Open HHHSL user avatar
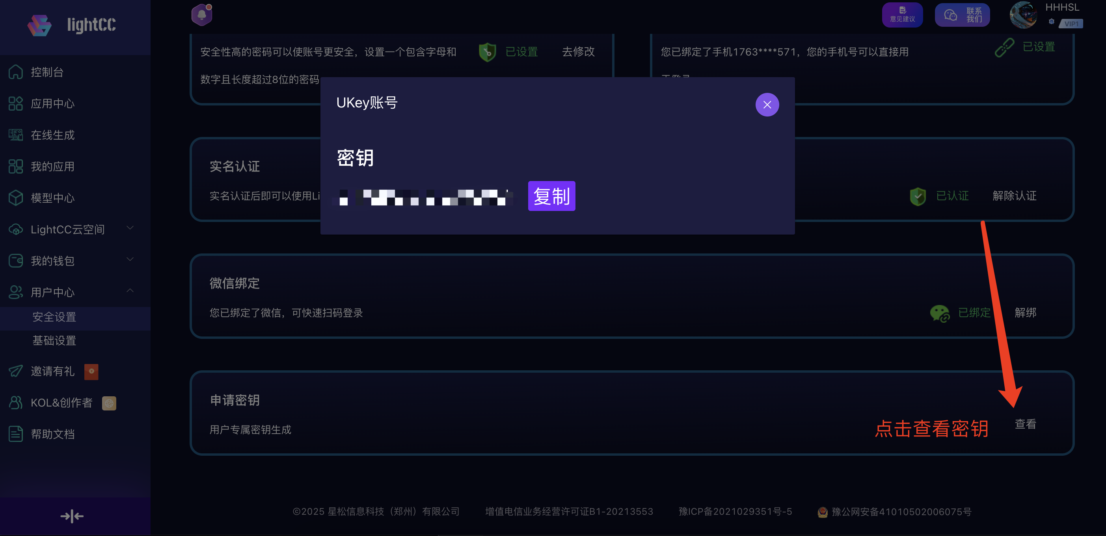 coord(1023,15)
